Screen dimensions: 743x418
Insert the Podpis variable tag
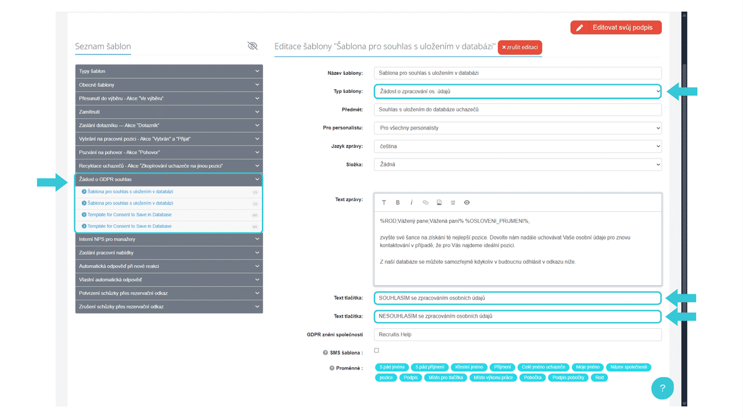pyautogui.click(x=410, y=377)
